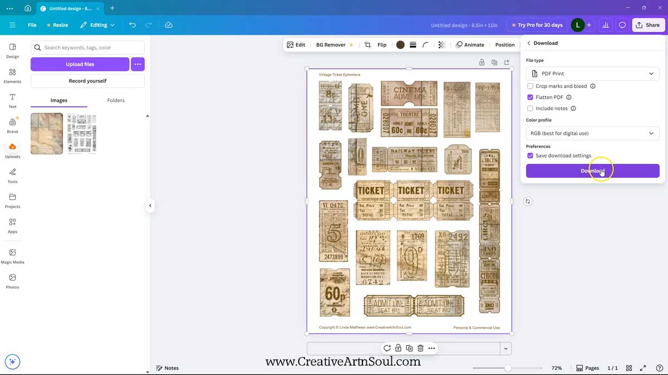Open the Photos sidebar panel
The width and height of the screenshot is (668, 375).
click(12, 281)
